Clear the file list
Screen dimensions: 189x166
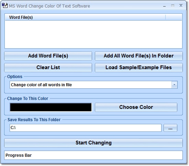[48, 67]
